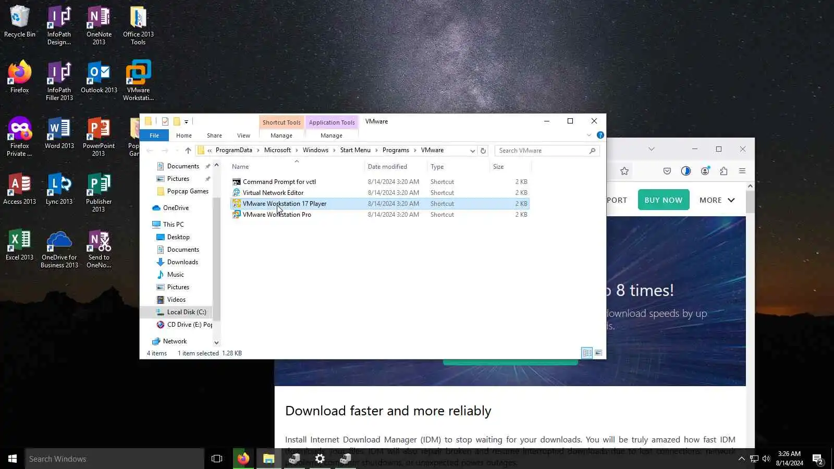Image resolution: width=834 pixels, height=469 pixels.
Task: Select the Access 2013 desktop shortcut
Action: [x=20, y=189]
